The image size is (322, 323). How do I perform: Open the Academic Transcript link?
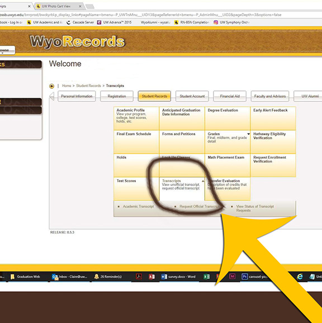coord(138,206)
